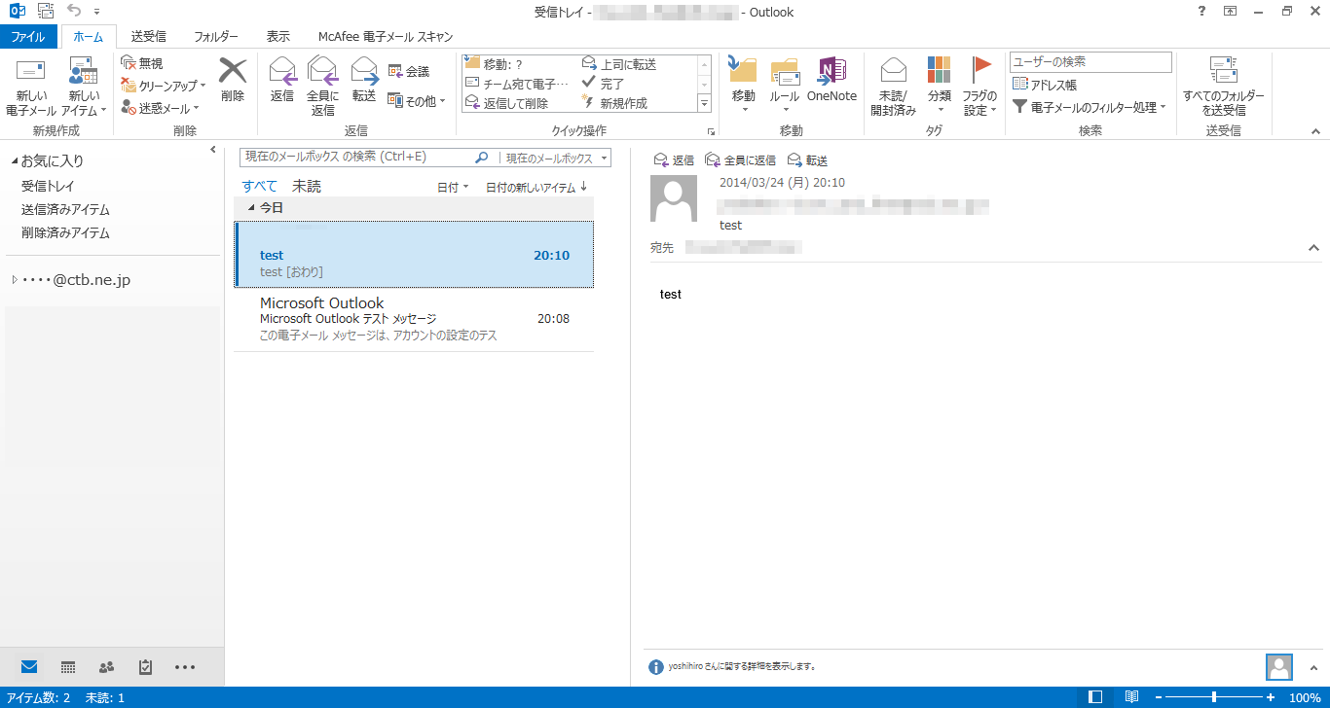The height and width of the screenshot is (708, 1330).
Task: Open the 迷惑メール dropdown
Action: coord(160,108)
